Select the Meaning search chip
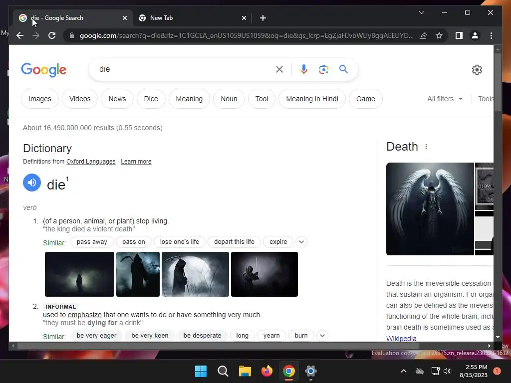Viewport: 511px width, 383px height. click(189, 99)
